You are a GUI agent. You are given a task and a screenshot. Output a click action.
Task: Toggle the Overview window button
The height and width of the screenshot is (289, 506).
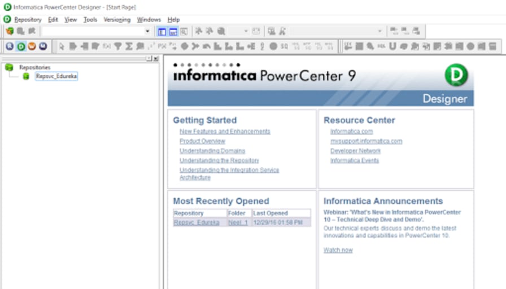(184, 32)
